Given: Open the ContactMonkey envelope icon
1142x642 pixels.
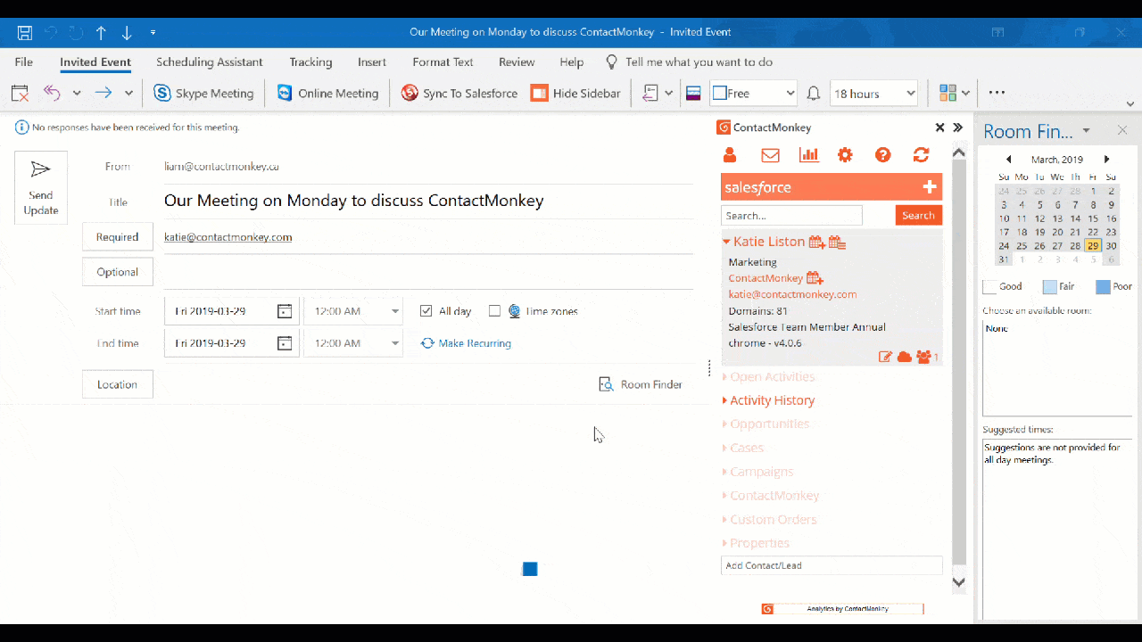Looking at the screenshot, I should pyautogui.click(x=770, y=155).
